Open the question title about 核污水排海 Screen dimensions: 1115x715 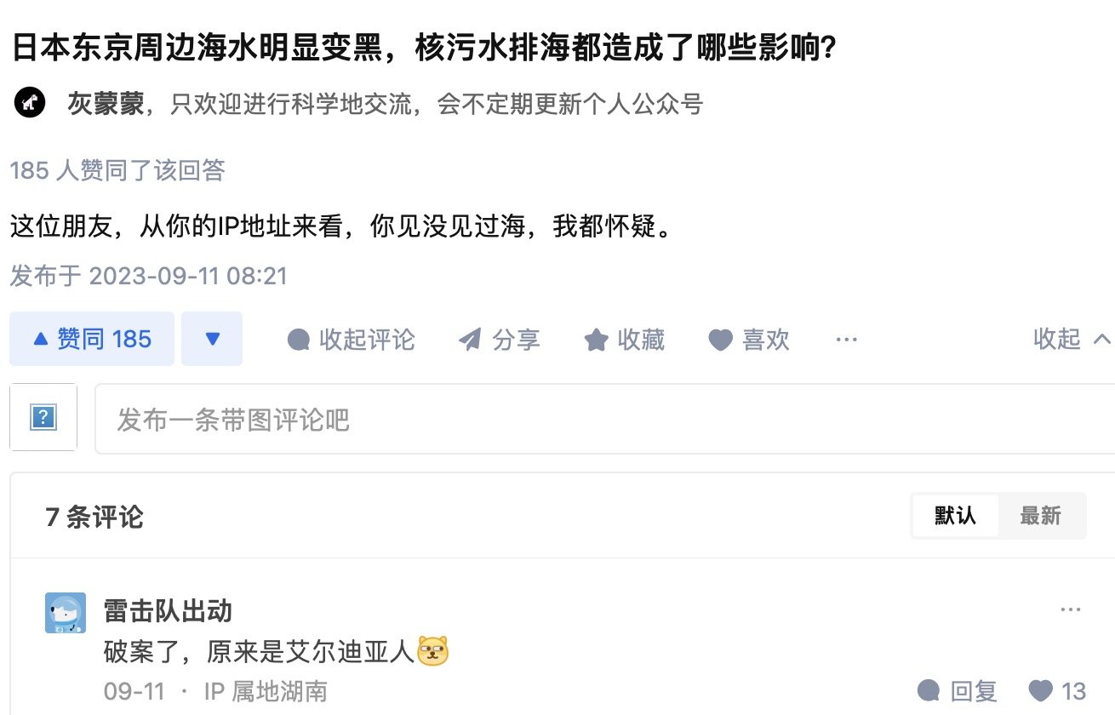pos(423,48)
